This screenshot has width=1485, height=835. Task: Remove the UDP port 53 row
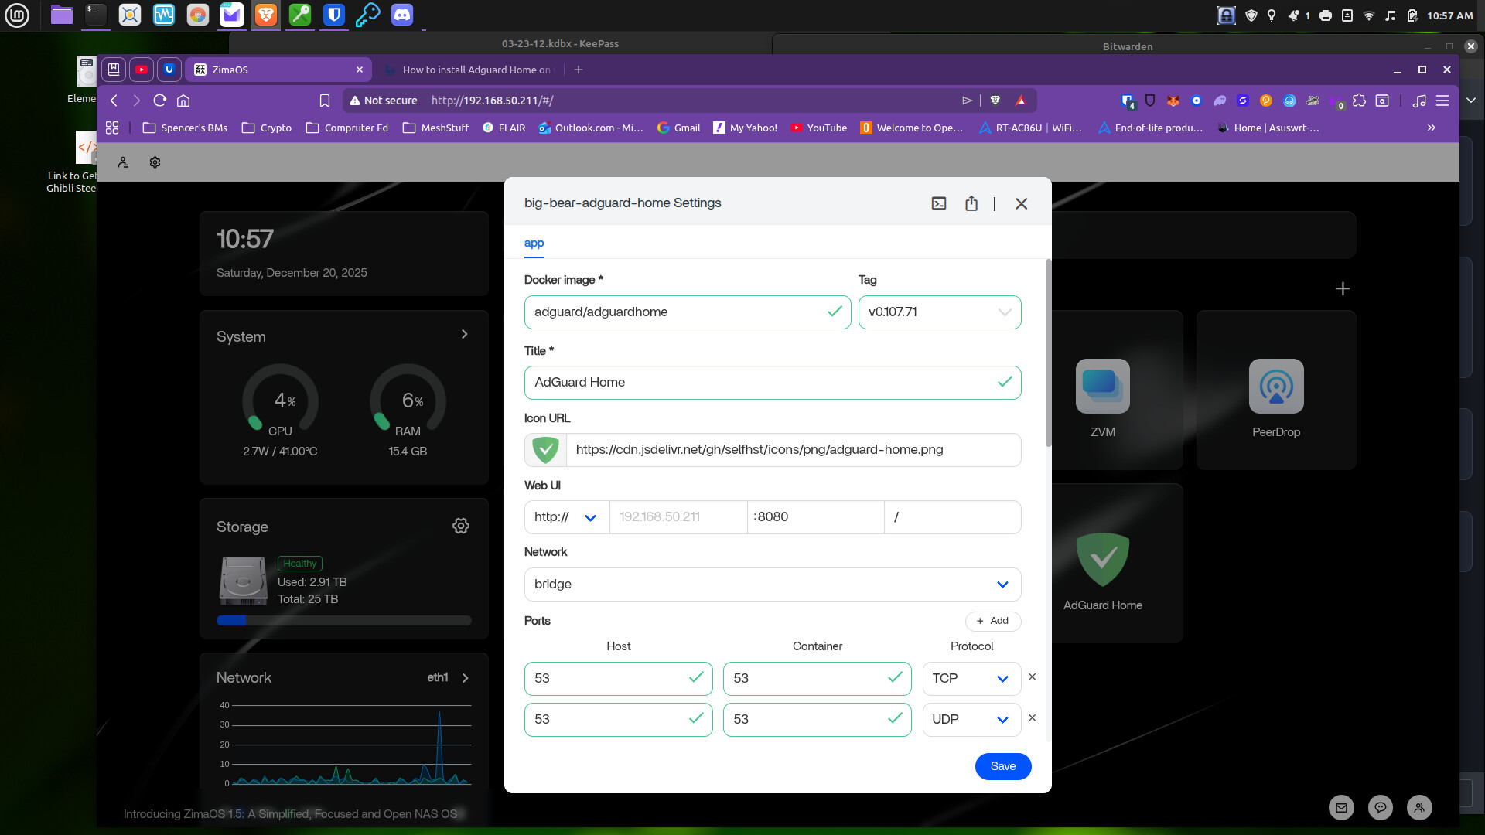pos(1032,717)
